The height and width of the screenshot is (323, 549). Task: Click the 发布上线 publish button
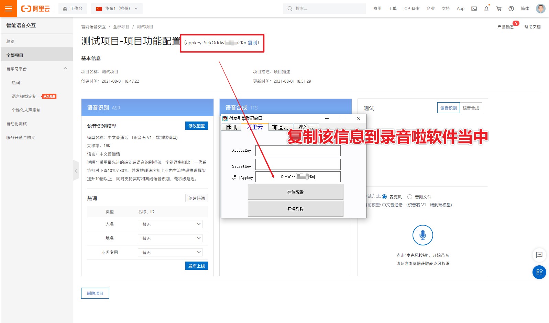point(197,266)
